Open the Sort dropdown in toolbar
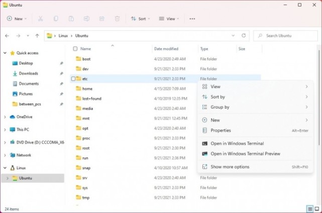 (141, 19)
